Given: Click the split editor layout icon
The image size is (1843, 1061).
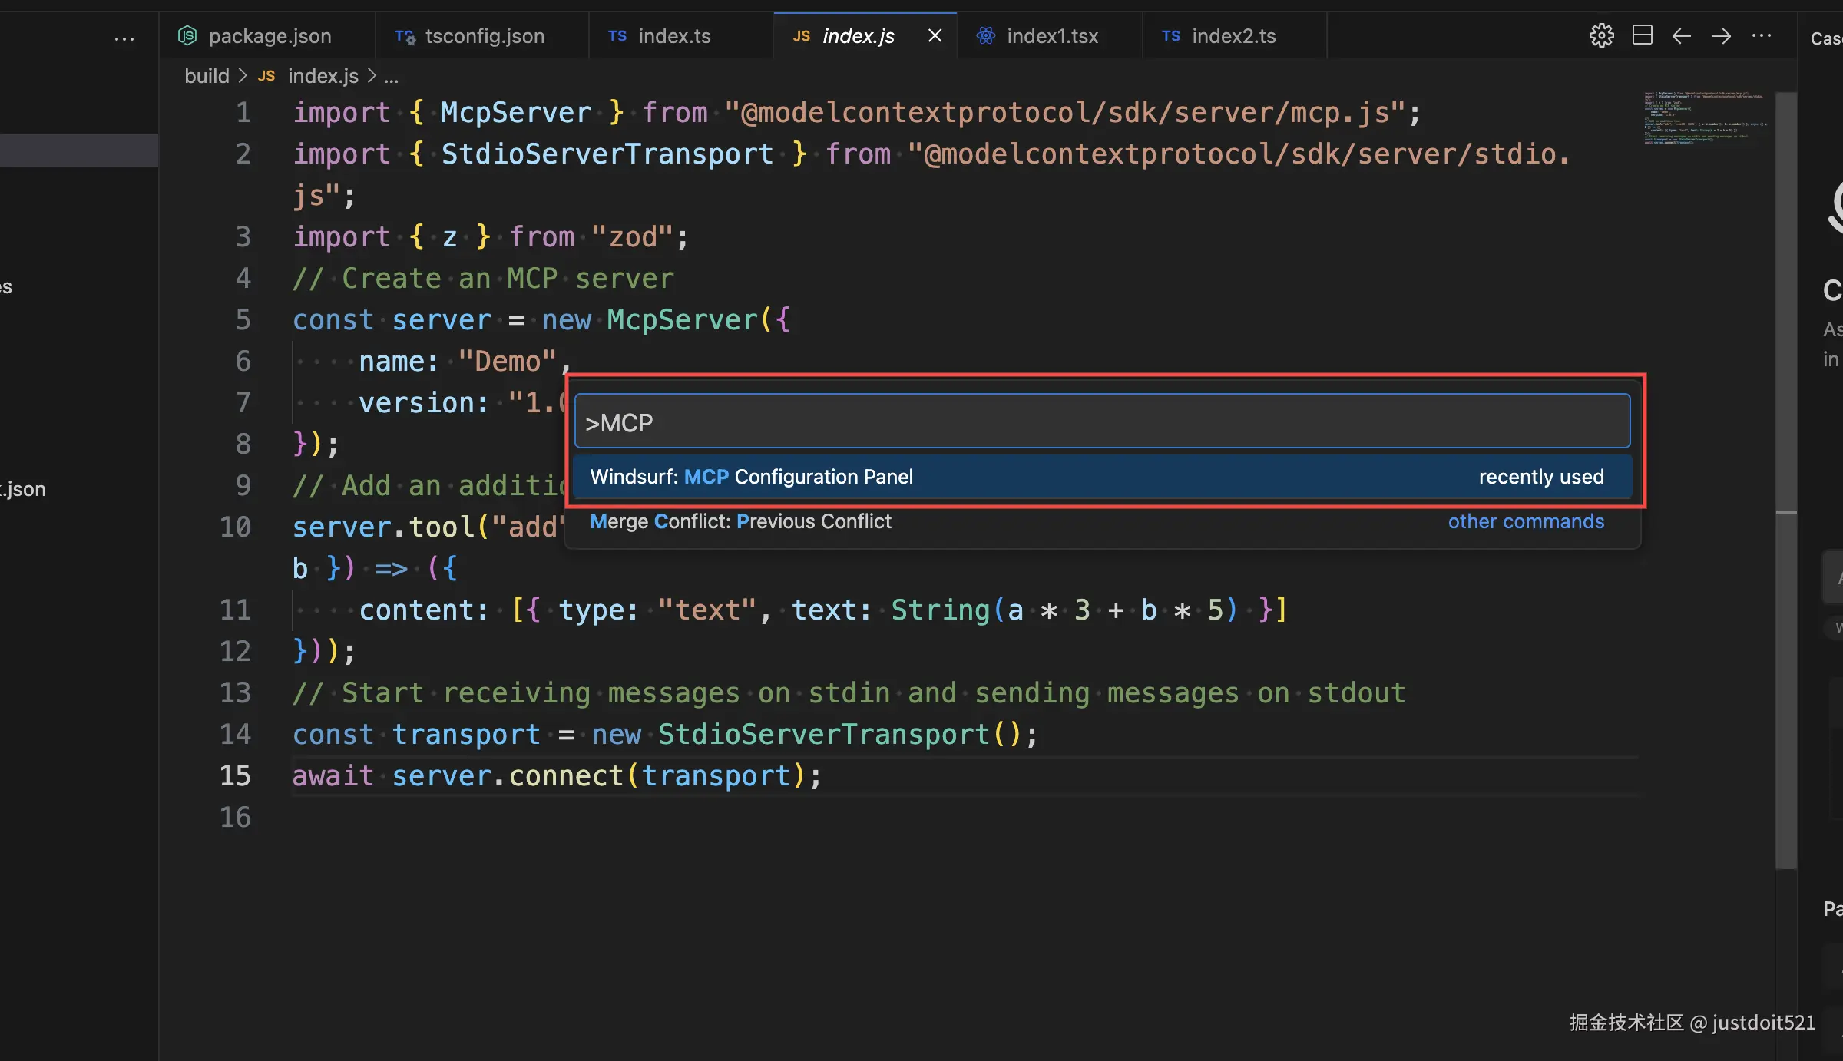Looking at the screenshot, I should click(1642, 35).
